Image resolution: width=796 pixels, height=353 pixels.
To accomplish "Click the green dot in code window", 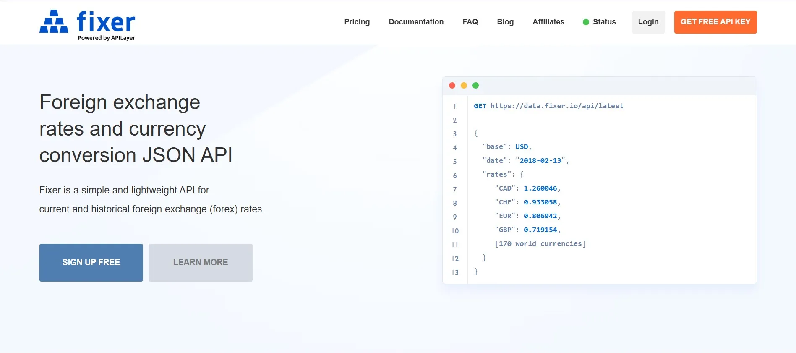I will (x=475, y=86).
